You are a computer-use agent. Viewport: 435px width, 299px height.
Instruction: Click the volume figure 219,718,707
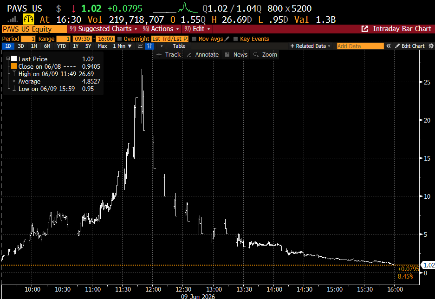[x=136, y=19]
